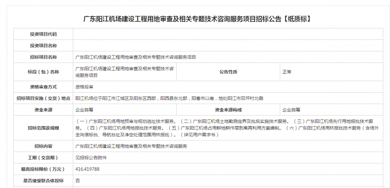
Task: Select the price value 416.419788
Action: point(87,169)
